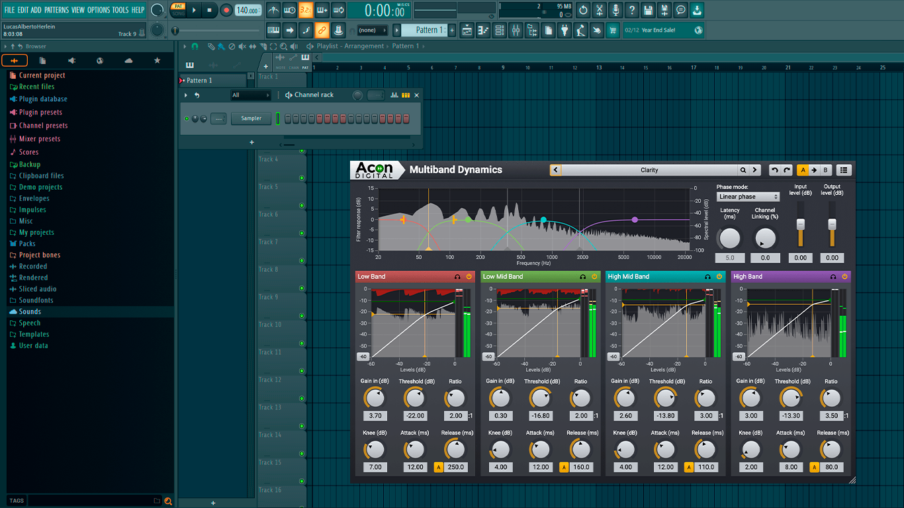
Task: Click the Sampler channel button
Action: pyautogui.click(x=251, y=118)
